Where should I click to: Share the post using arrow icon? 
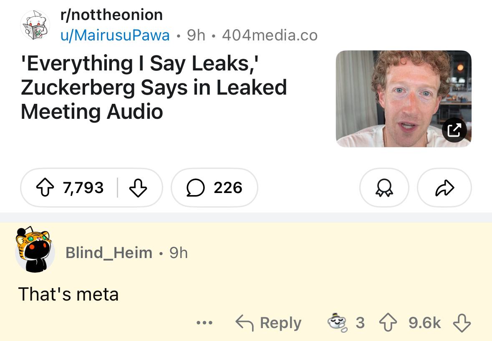(444, 188)
